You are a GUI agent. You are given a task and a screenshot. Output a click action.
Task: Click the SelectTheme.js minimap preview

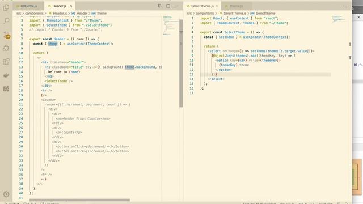coord(339,19)
